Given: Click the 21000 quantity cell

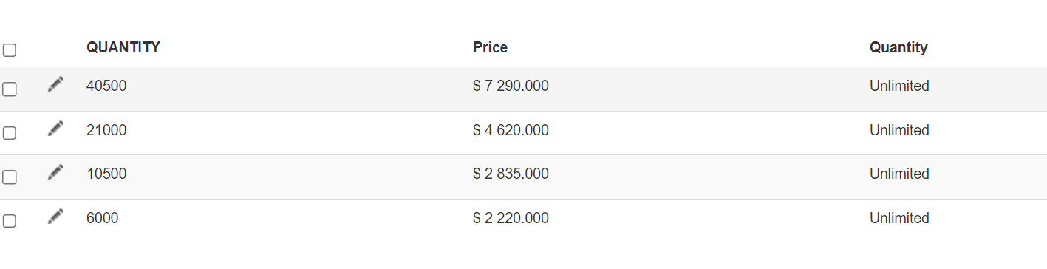Looking at the screenshot, I should tap(106, 130).
